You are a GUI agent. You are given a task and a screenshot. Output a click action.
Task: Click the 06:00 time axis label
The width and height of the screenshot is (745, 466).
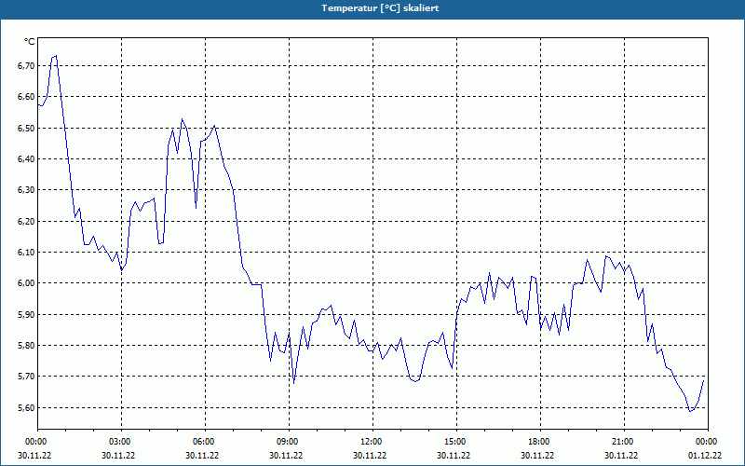pos(203,442)
